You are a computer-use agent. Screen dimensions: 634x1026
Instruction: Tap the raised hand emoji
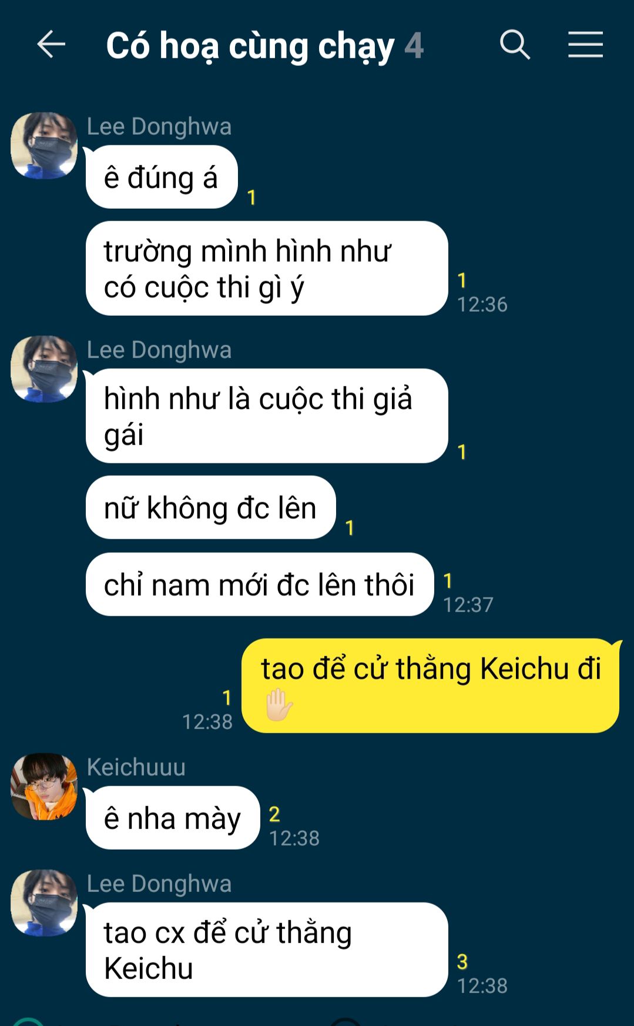[279, 705]
